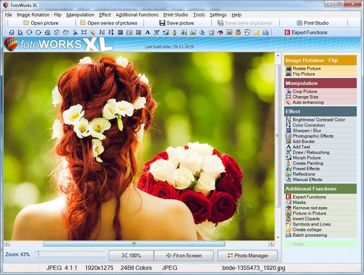The height and width of the screenshot is (275, 364).
Task: Choose Sharpen / Blur in the Effect panel
Action: click(x=307, y=131)
